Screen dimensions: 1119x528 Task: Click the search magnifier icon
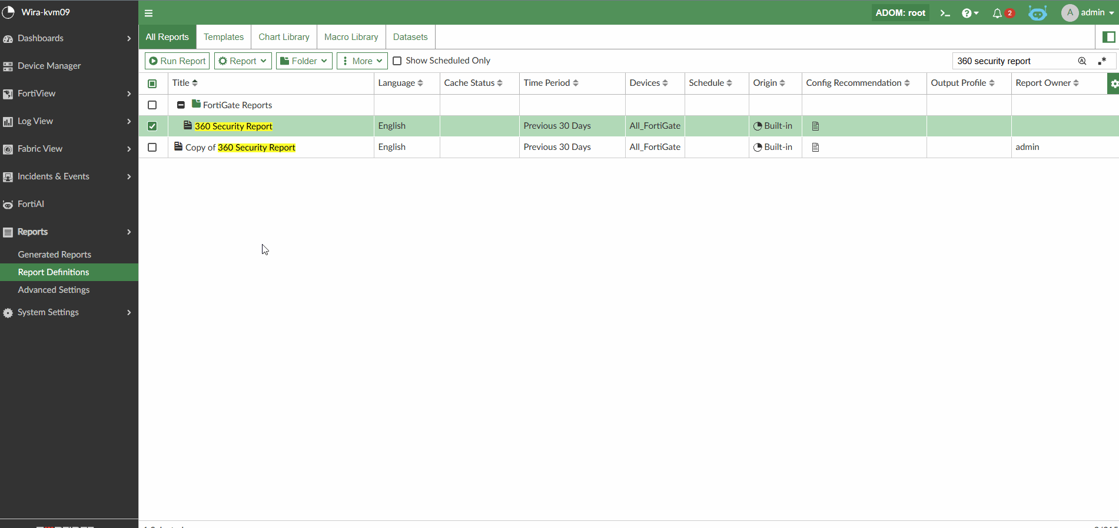coord(1082,61)
